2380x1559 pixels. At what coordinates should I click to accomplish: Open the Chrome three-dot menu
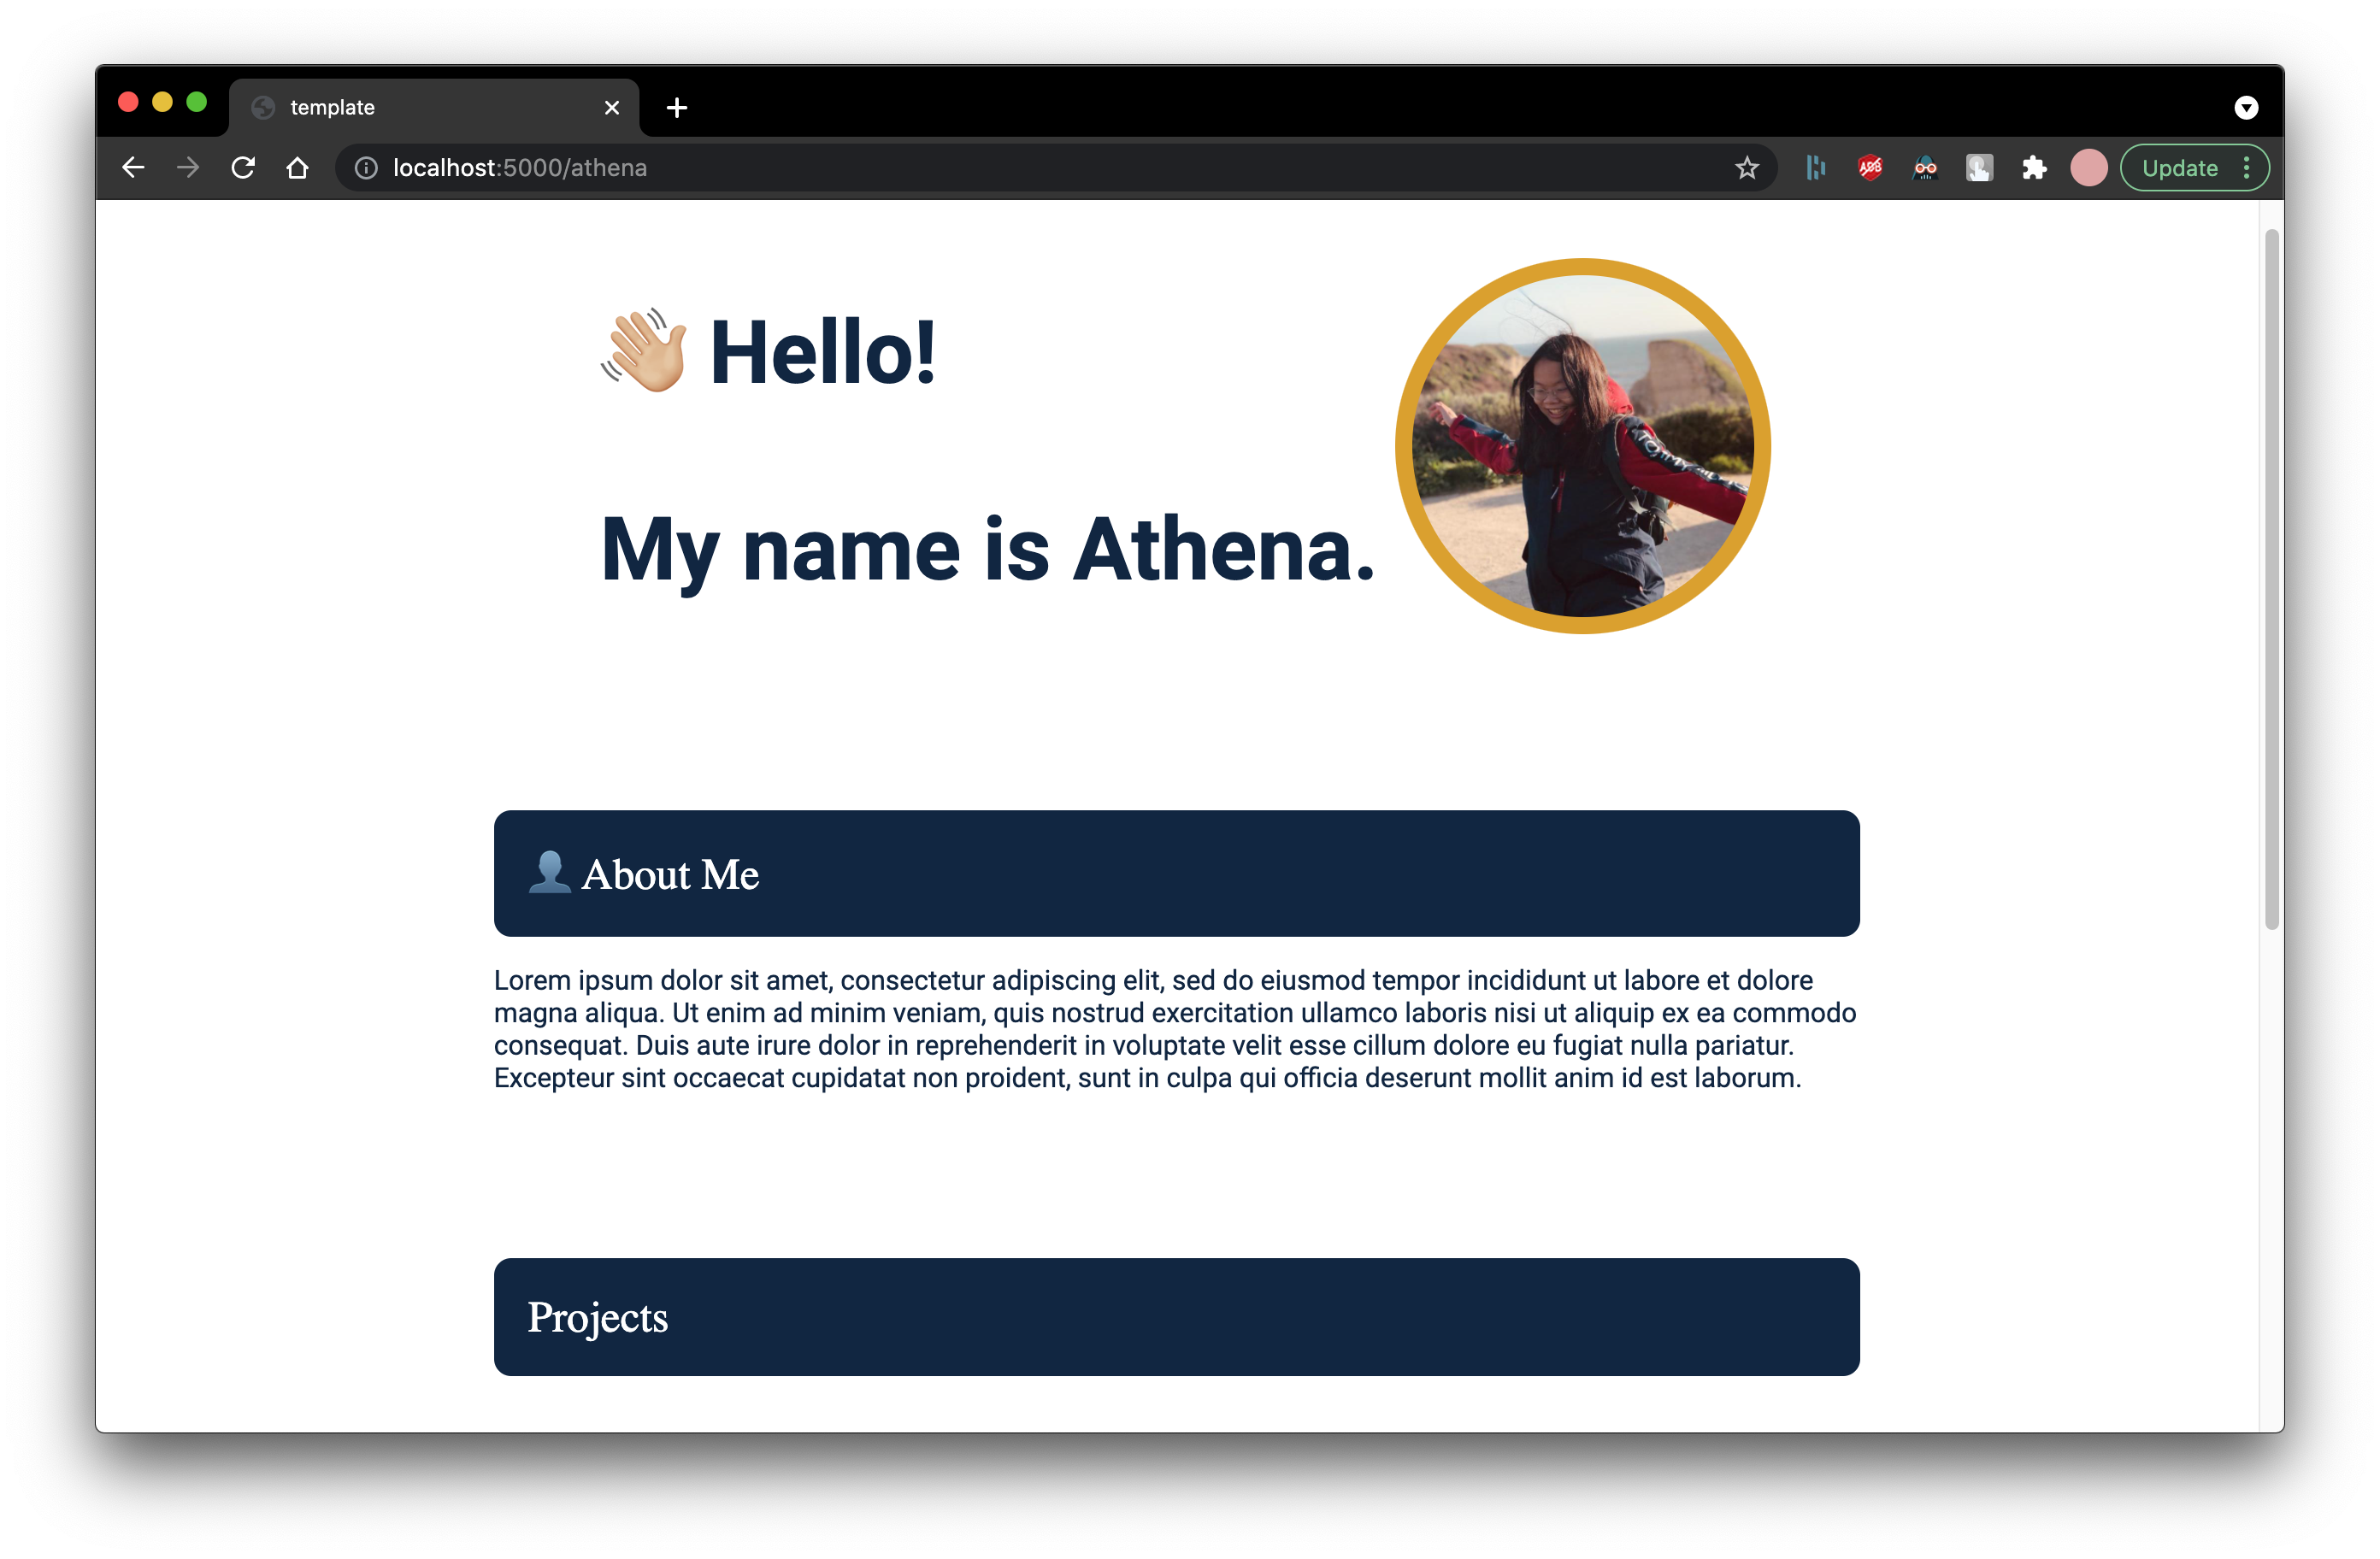[2246, 168]
